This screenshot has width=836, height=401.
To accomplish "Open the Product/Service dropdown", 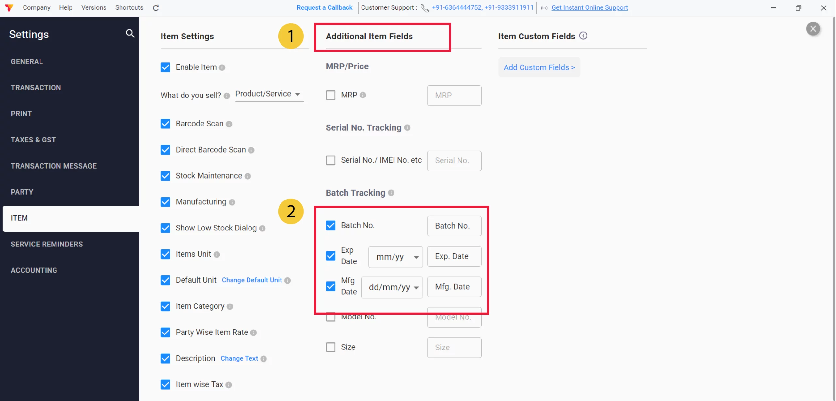I will pos(269,94).
